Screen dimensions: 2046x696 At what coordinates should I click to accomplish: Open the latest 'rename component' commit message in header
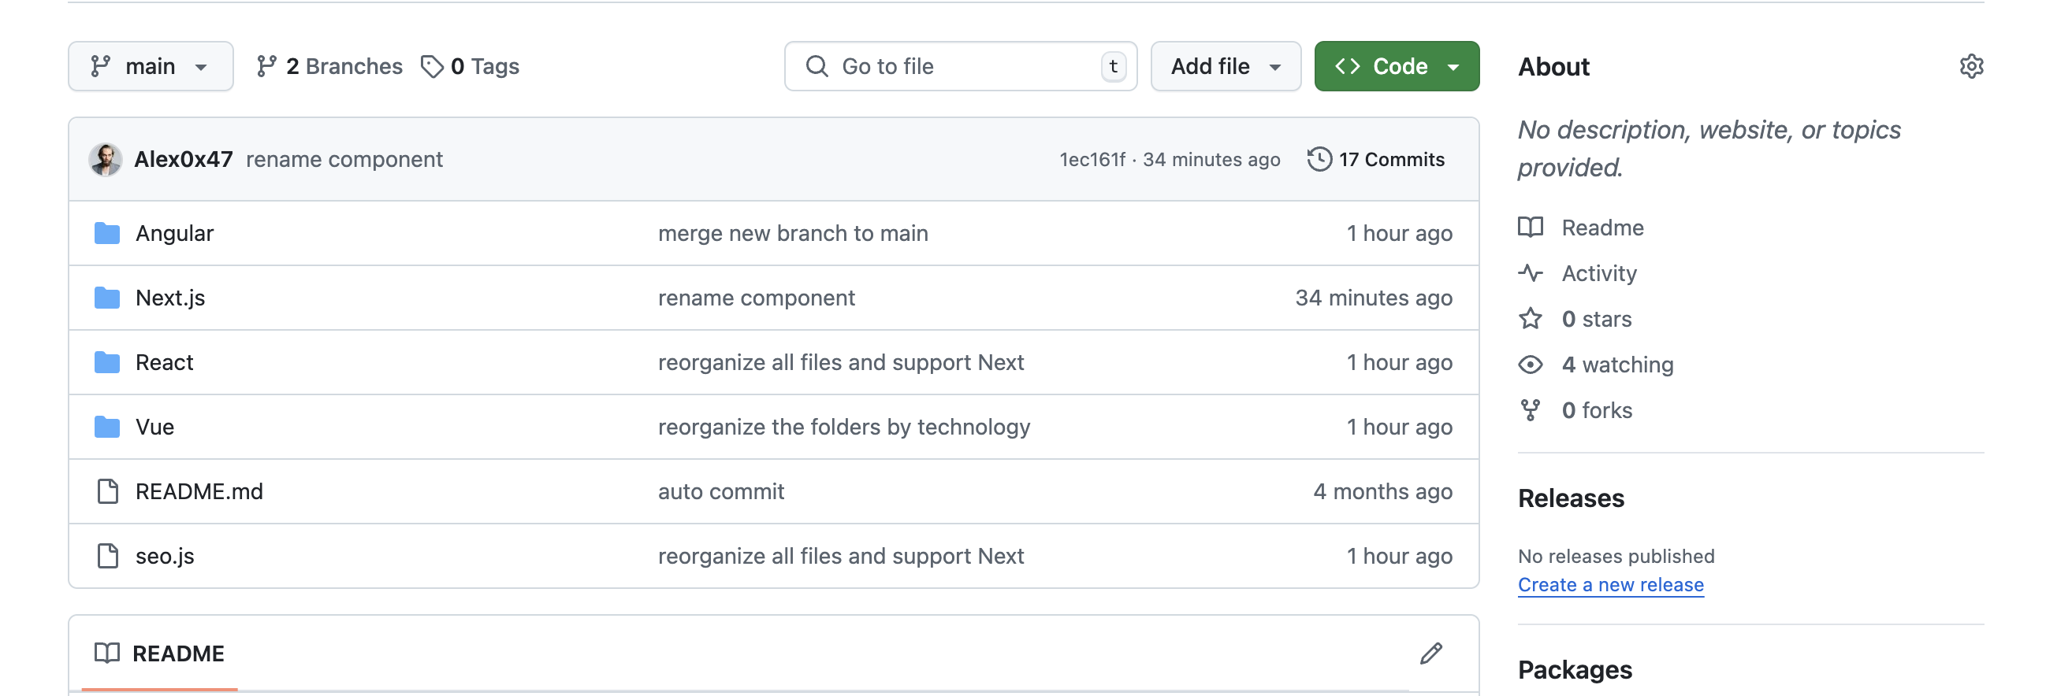[x=344, y=159]
